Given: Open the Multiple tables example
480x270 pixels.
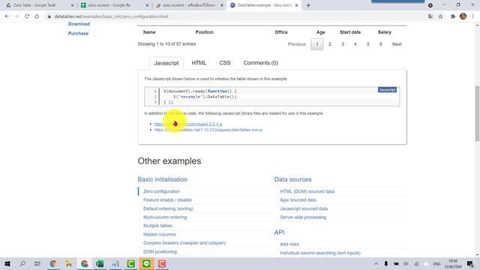Looking at the screenshot, I should pyautogui.click(x=157, y=226).
